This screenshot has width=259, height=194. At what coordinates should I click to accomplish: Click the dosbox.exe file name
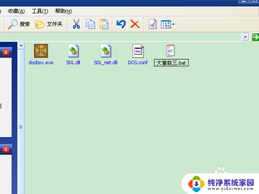pos(41,63)
